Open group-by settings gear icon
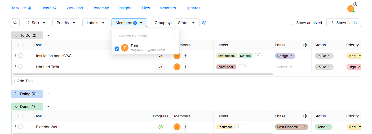Viewport: 372px width, 134px height. pos(204,23)
